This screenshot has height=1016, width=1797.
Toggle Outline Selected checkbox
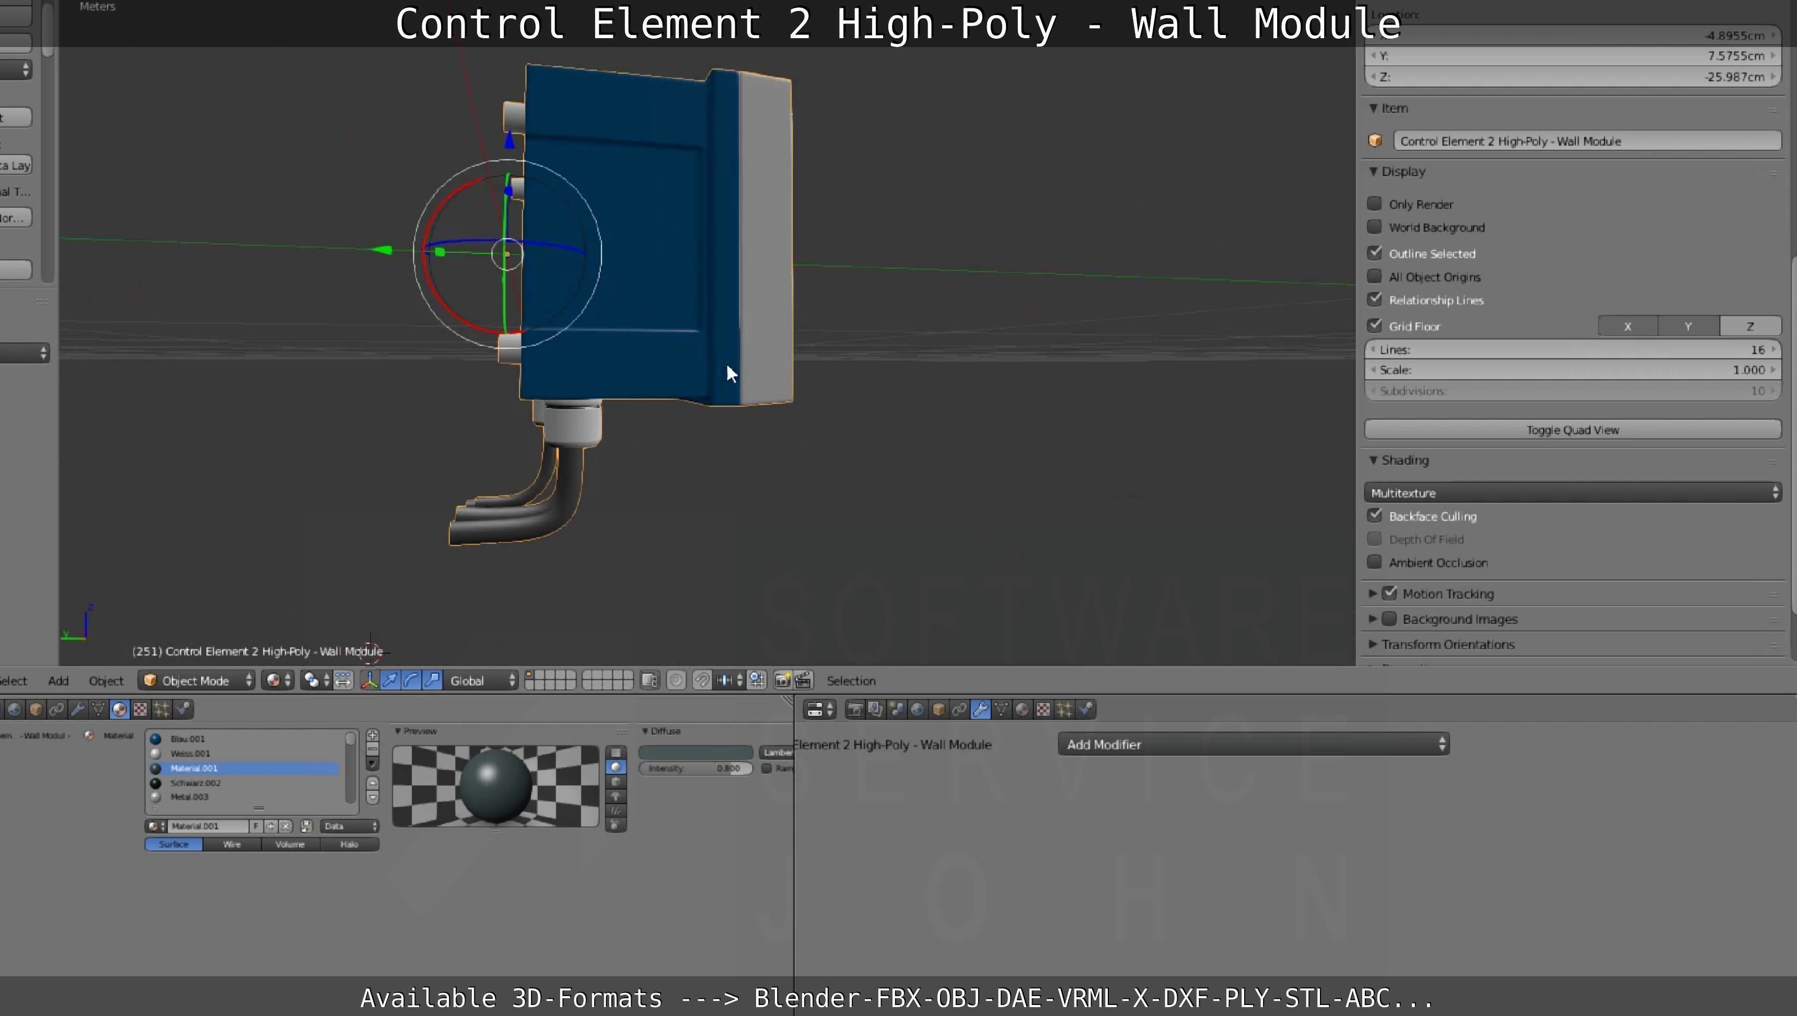[x=1374, y=252]
